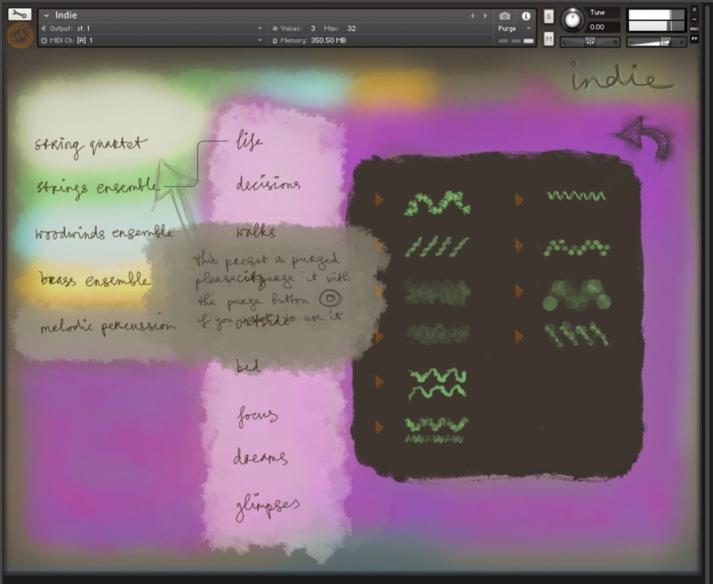Open the wrench edit mode icon
This screenshot has height=584, width=713.
pos(19,14)
